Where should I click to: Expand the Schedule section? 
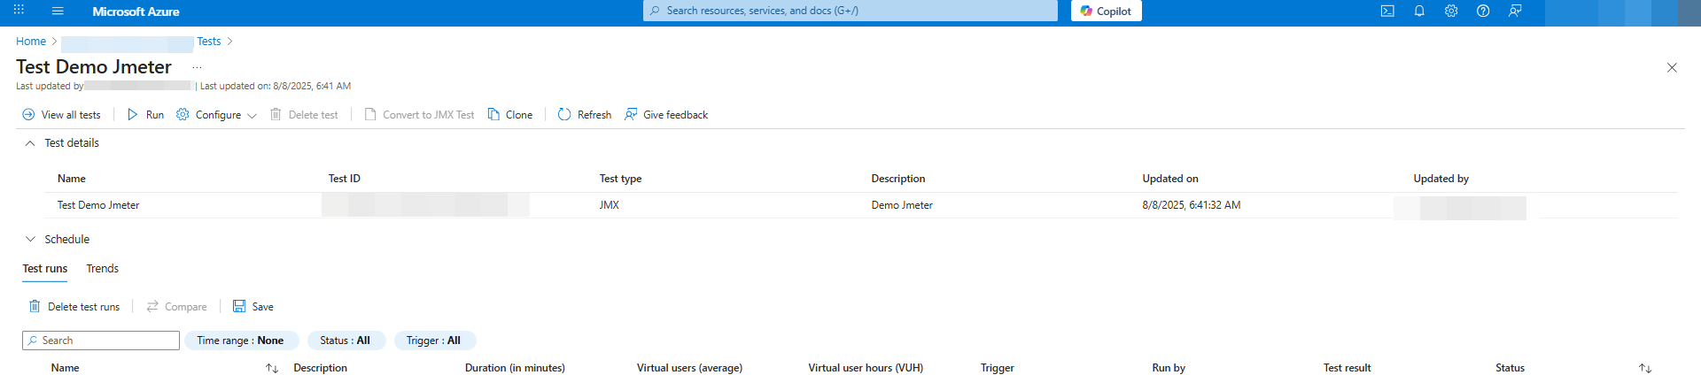tap(30, 240)
